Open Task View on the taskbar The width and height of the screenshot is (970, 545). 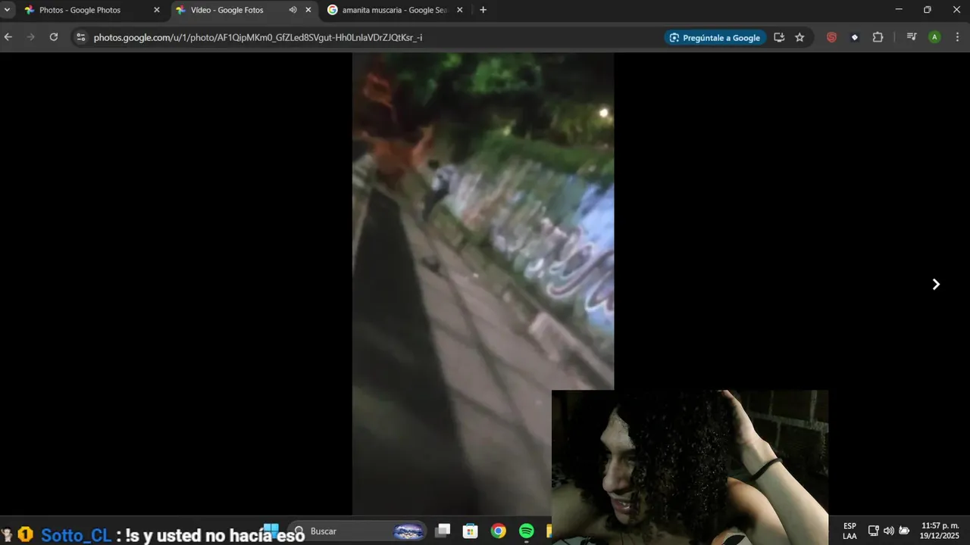pos(443,531)
